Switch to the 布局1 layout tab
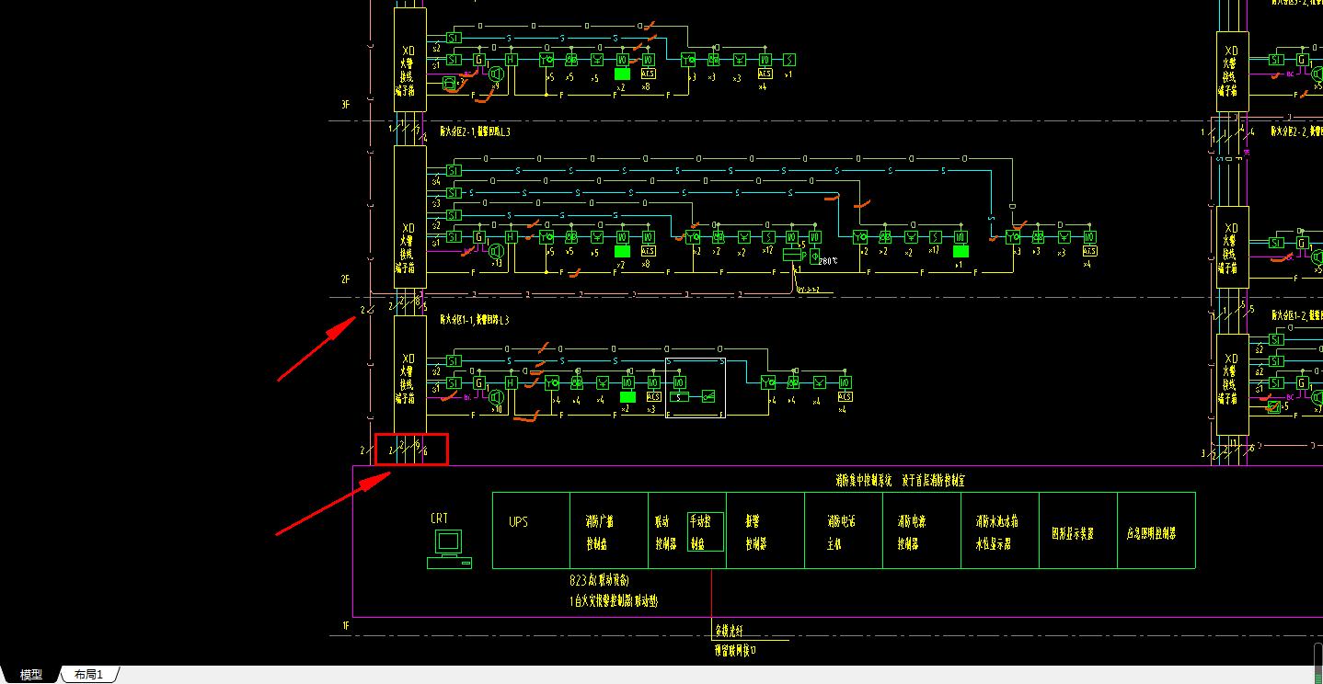 coord(88,675)
